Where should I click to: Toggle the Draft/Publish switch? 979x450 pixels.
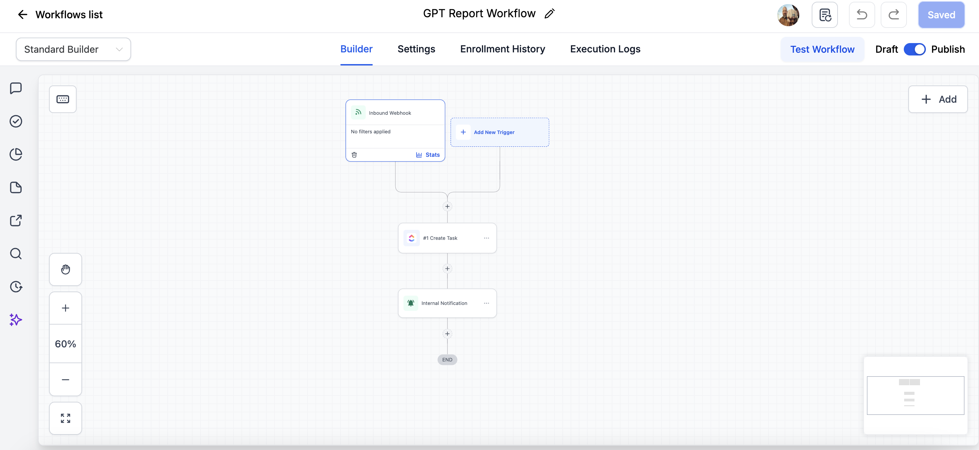click(x=914, y=49)
